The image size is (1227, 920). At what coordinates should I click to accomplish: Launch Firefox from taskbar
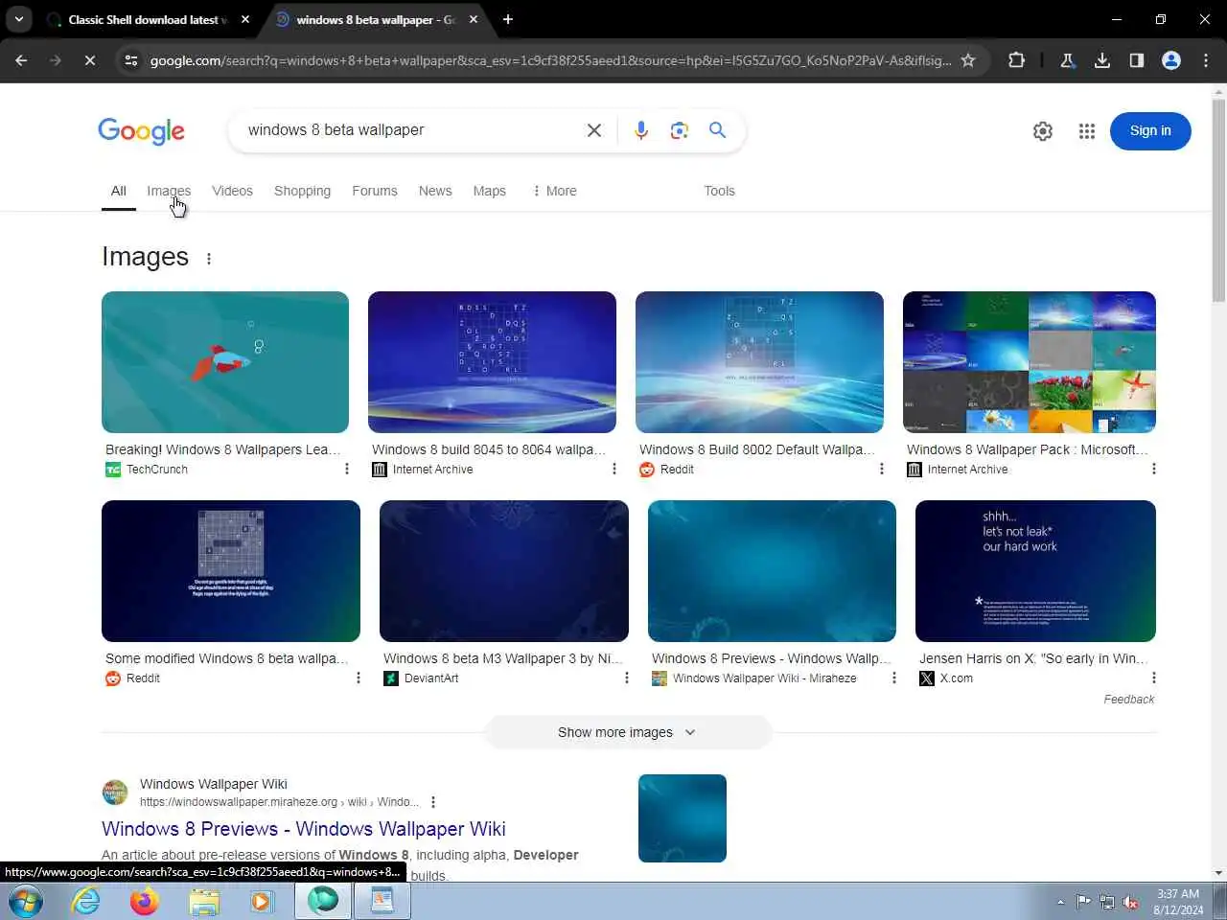tap(145, 902)
